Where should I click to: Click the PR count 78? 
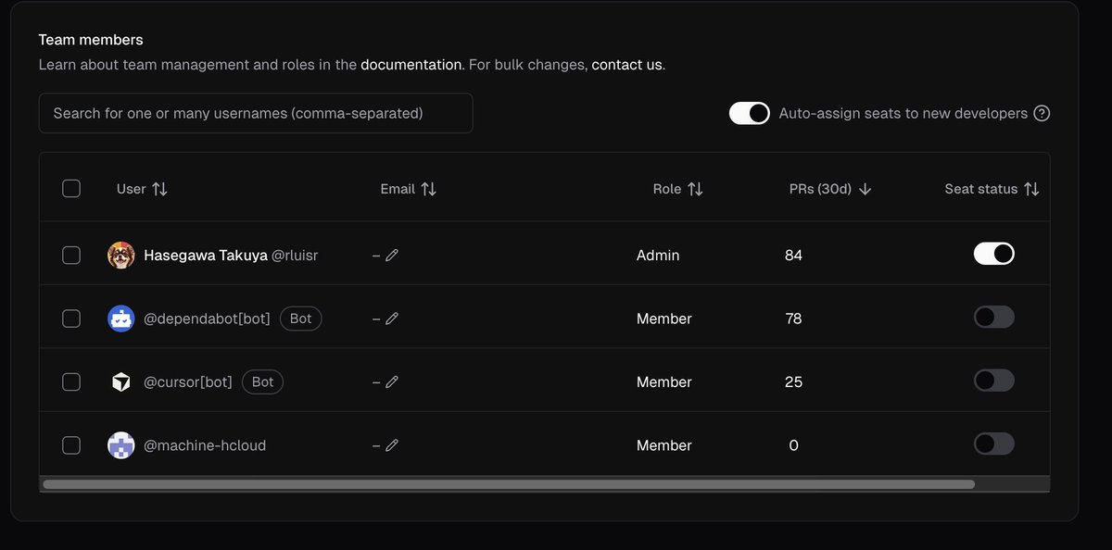coord(793,319)
